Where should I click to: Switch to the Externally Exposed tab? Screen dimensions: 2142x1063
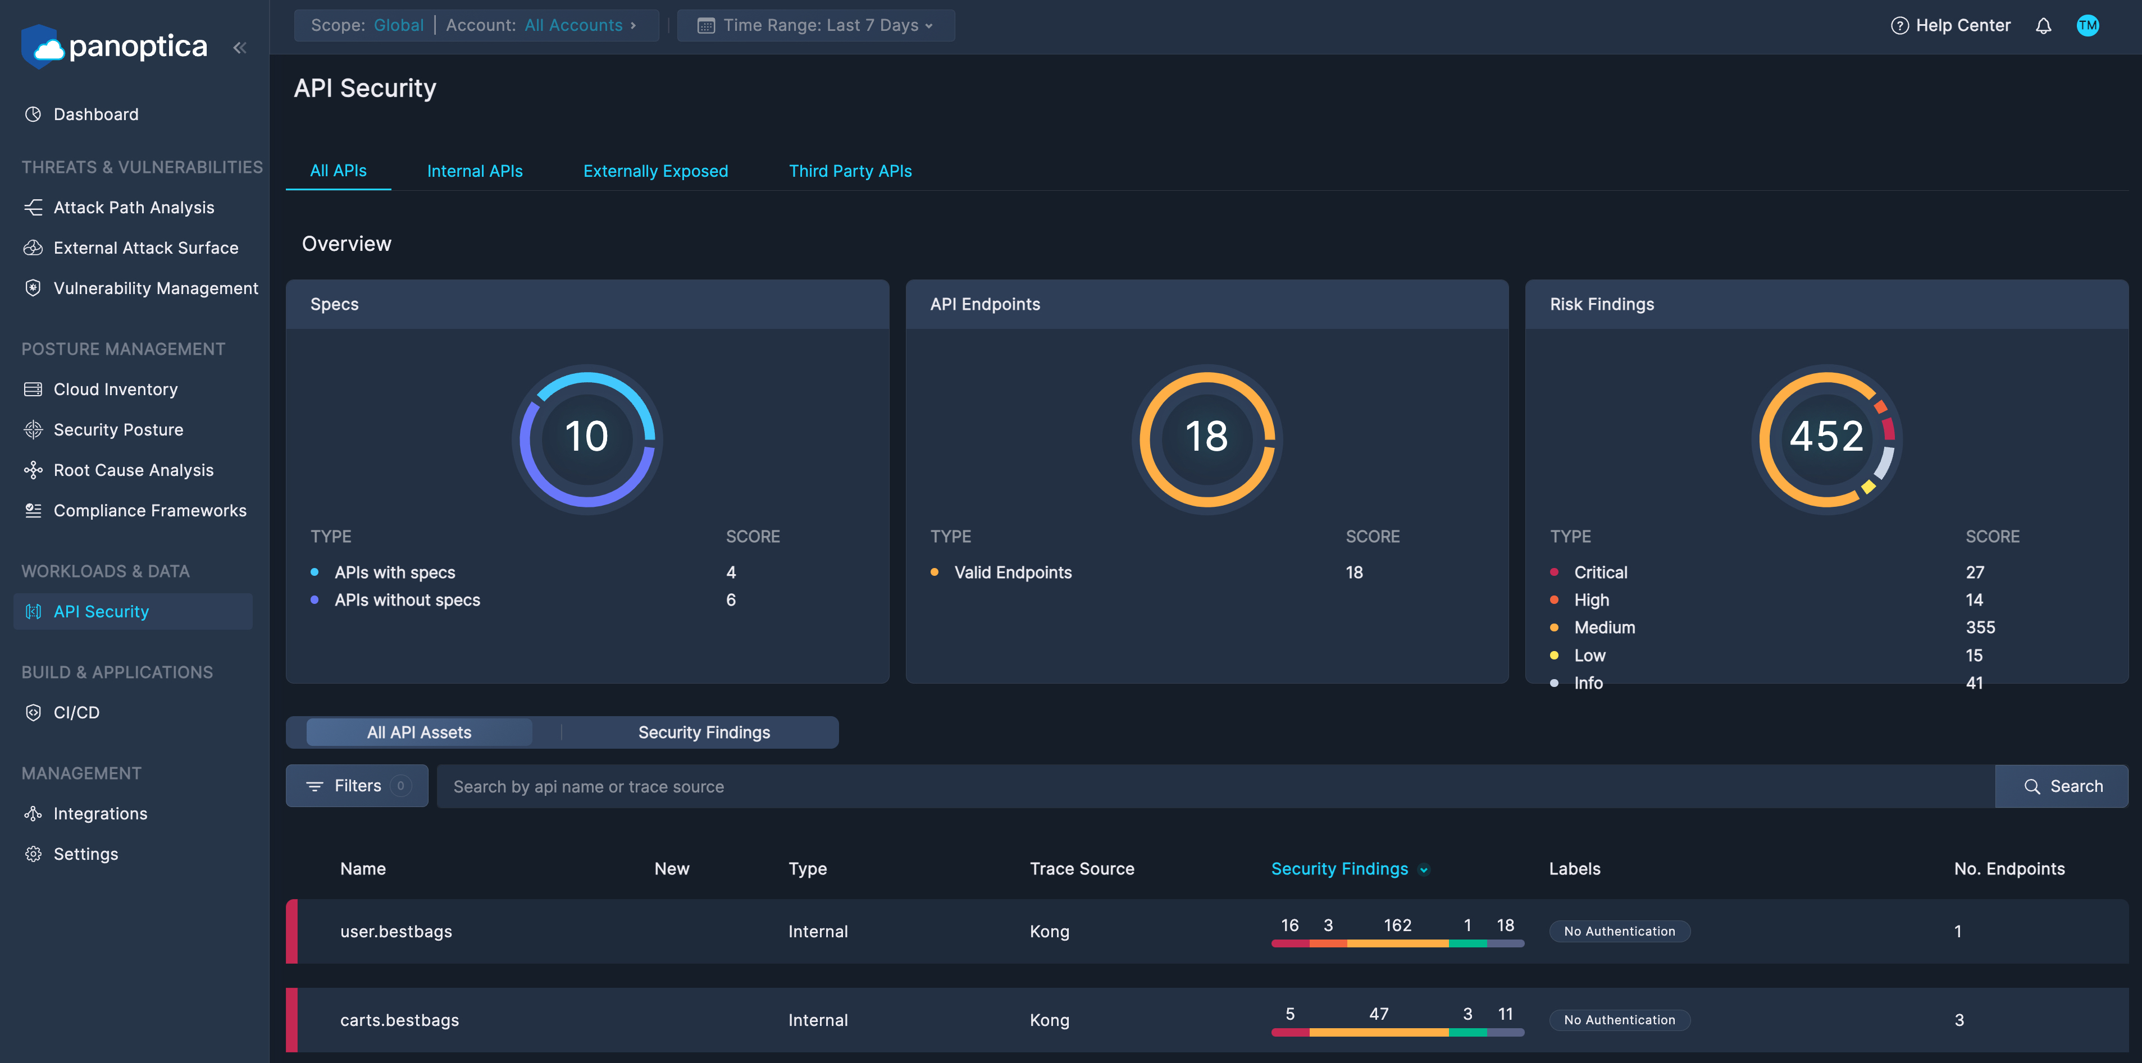click(x=655, y=171)
